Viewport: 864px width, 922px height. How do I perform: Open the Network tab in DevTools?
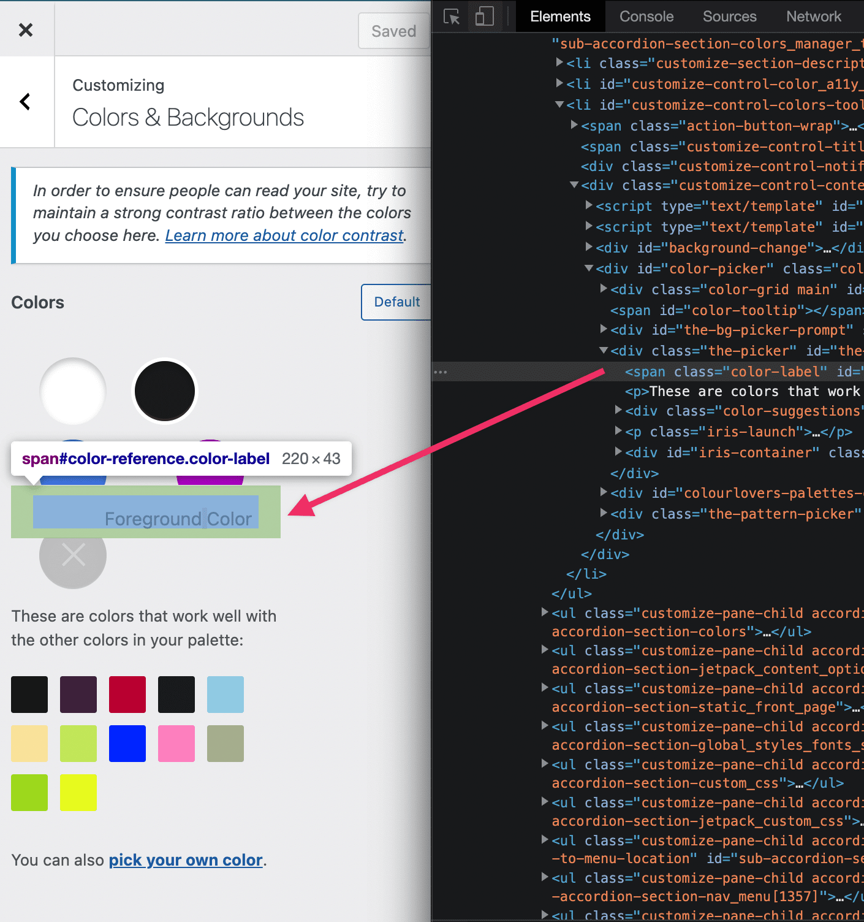(813, 17)
